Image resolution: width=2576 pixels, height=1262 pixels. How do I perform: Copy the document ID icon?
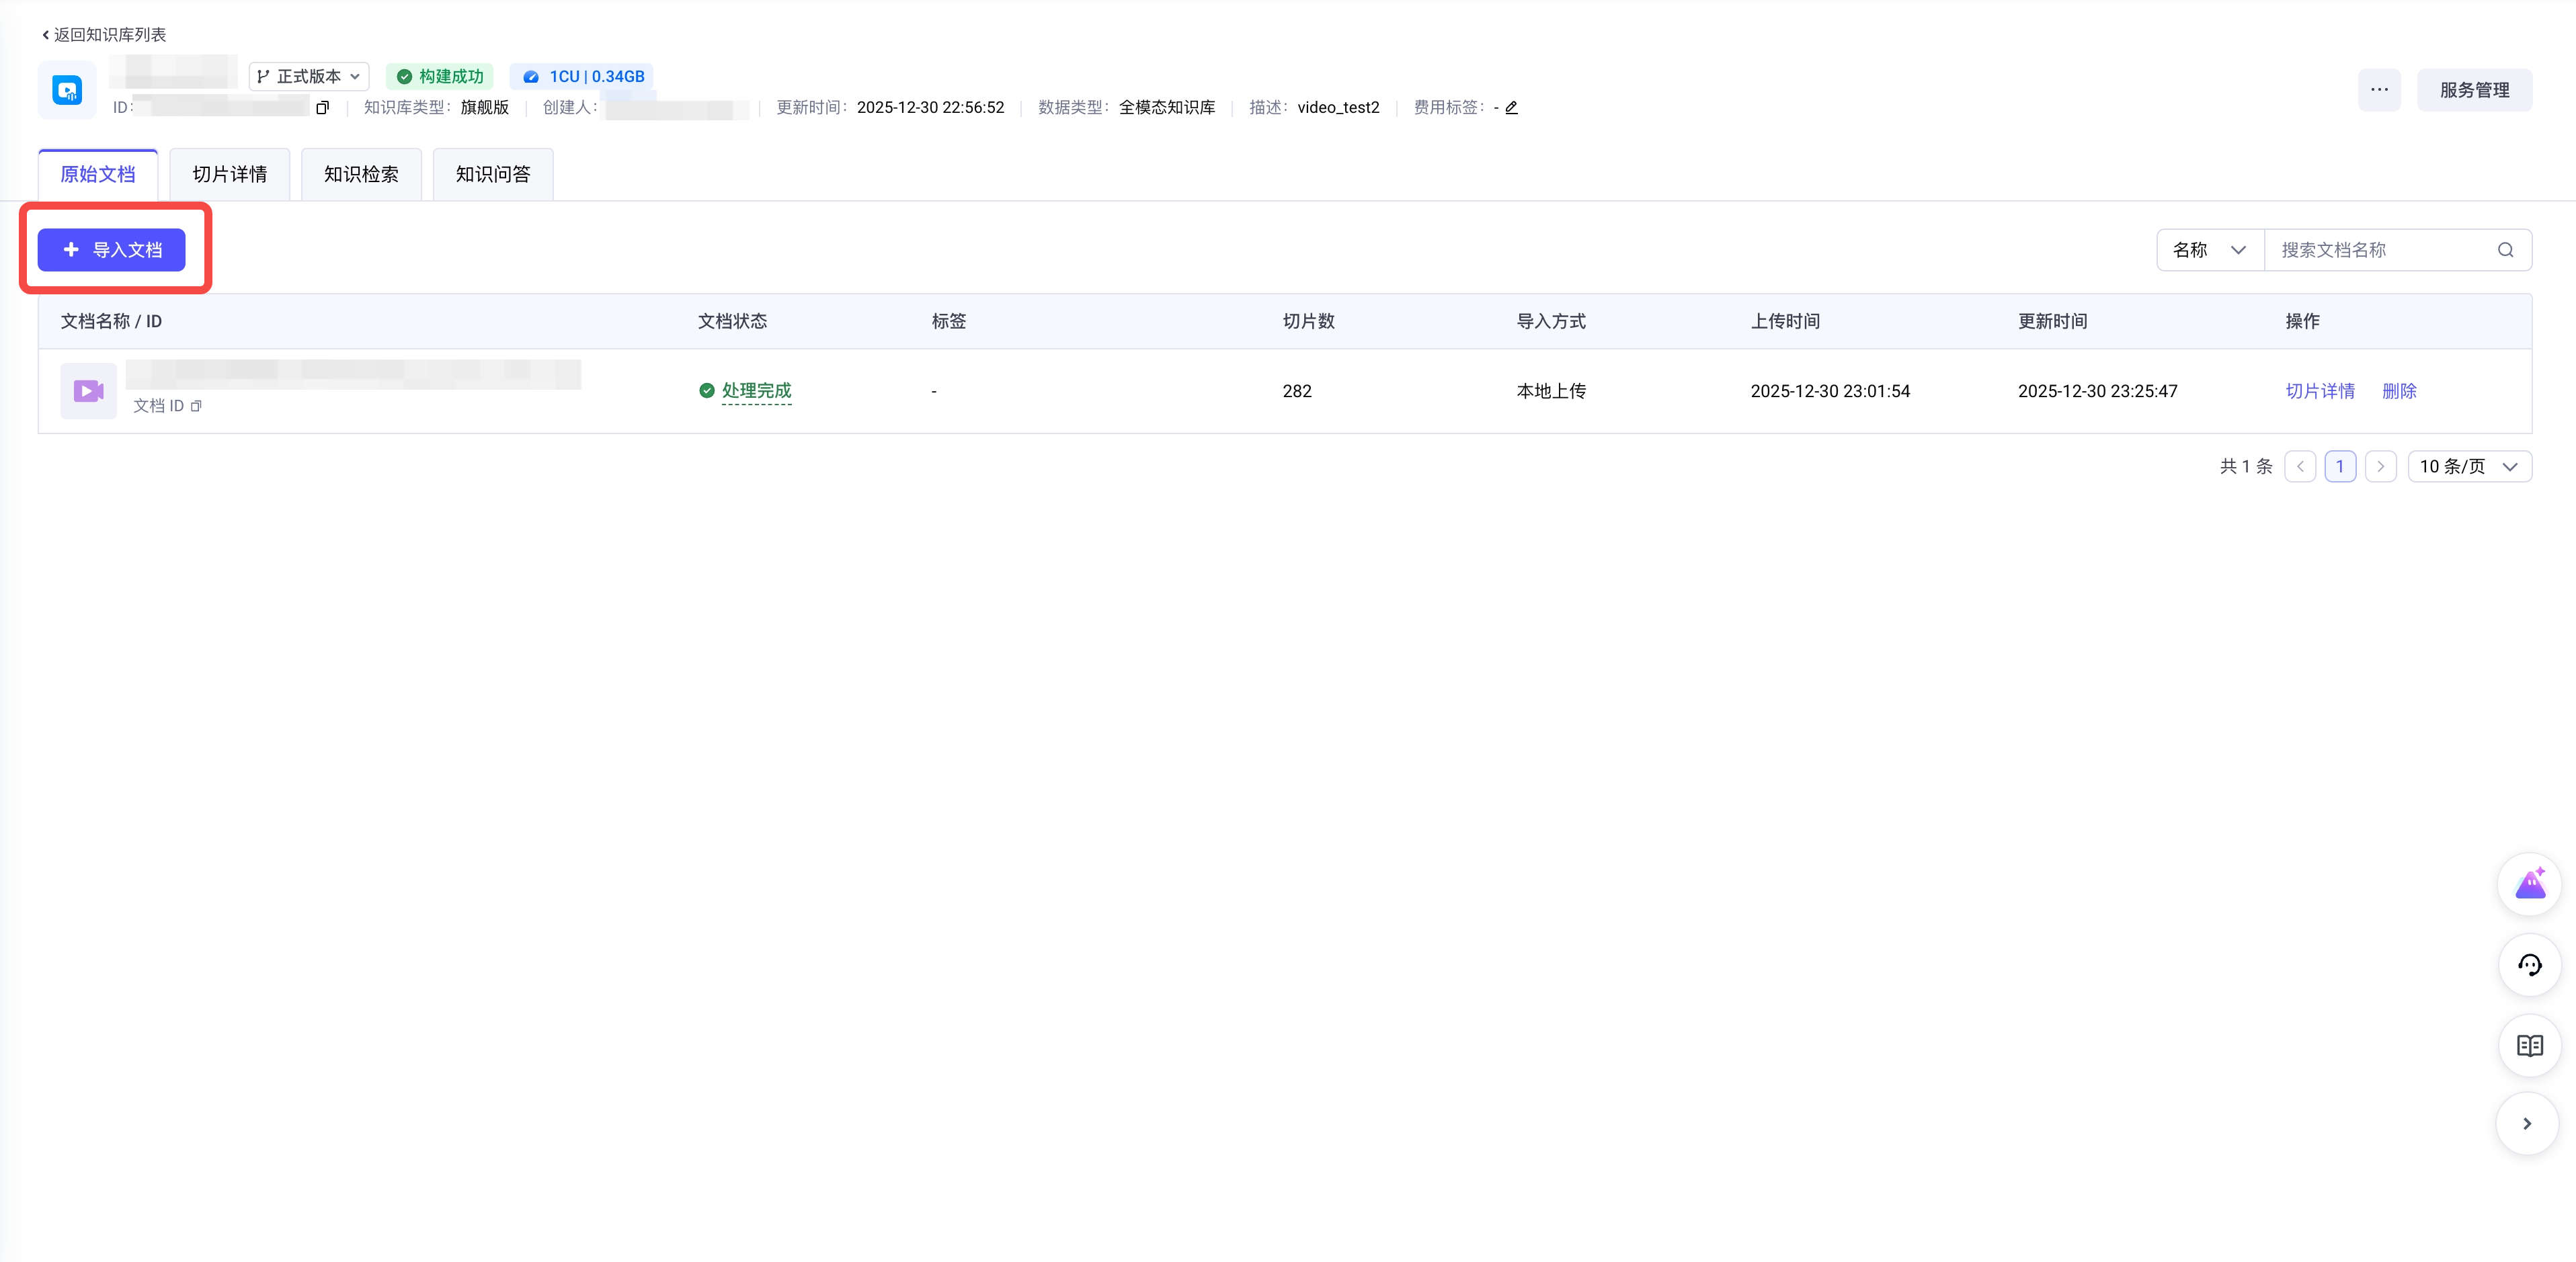[196, 406]
